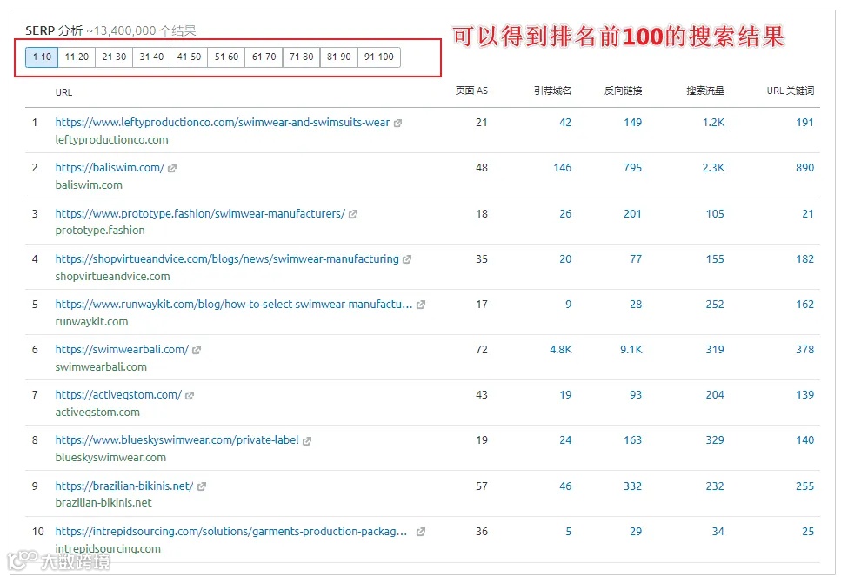Show the 71-80 results tab
Screen dimensions: 841x577
coord(302,57)
